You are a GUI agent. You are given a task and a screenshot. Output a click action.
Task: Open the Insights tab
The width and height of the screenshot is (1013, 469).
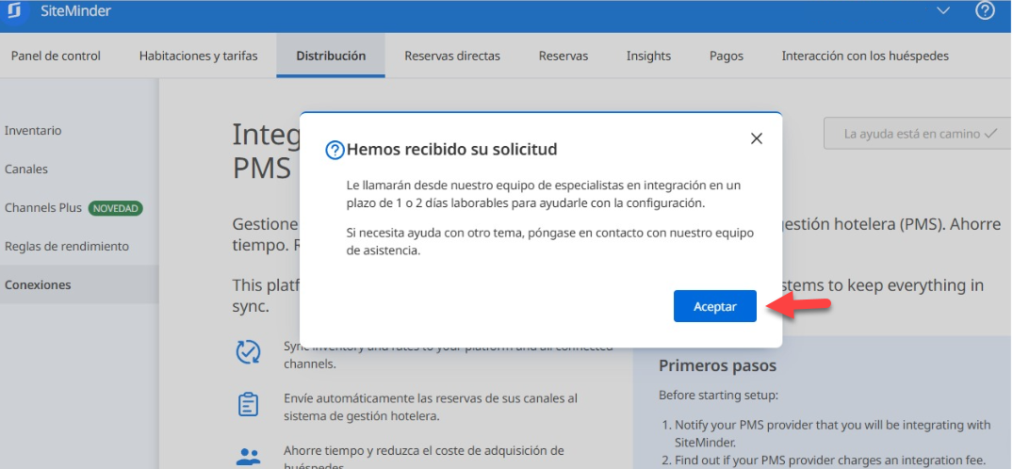point(648,56)
